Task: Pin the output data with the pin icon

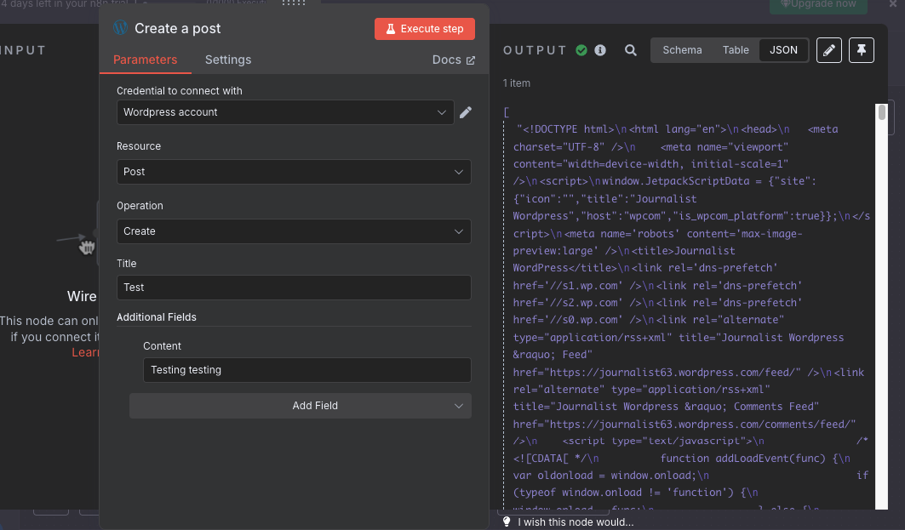Action: (861, 50)
